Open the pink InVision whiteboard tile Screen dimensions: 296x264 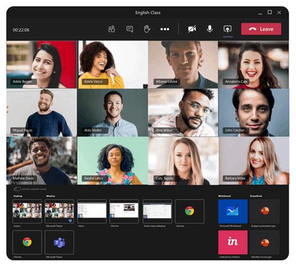click(233, 242)
